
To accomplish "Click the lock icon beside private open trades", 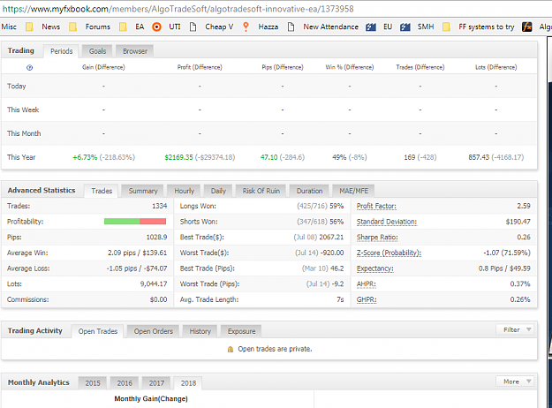I will (231, 349).
